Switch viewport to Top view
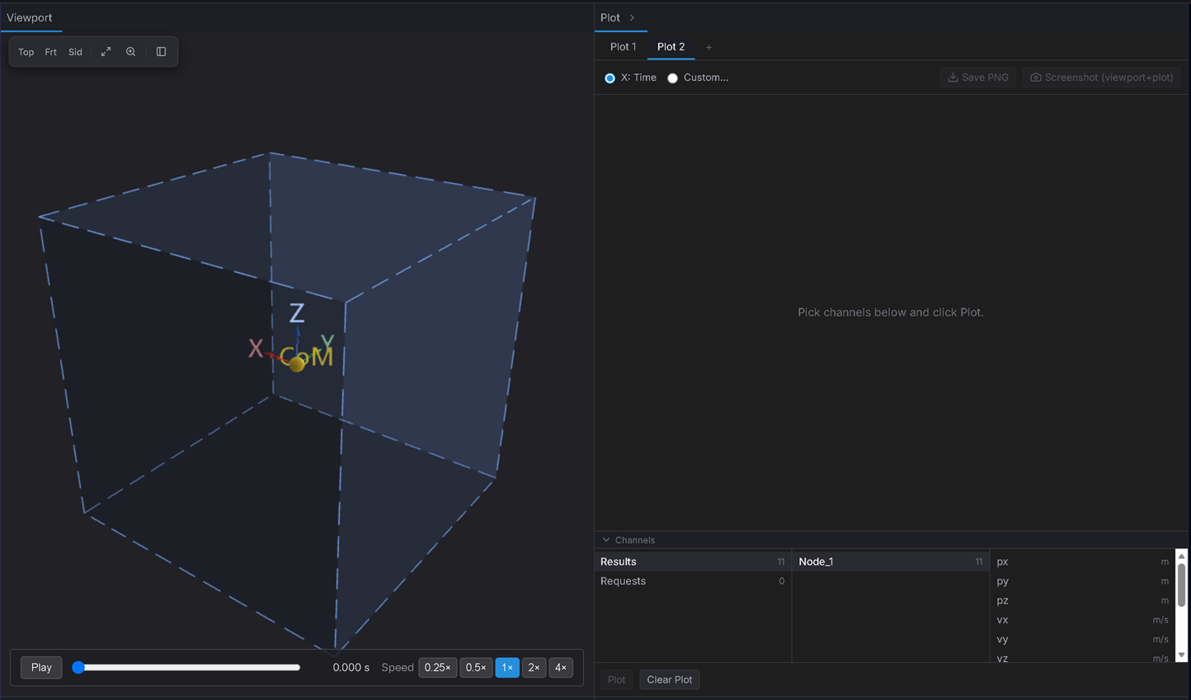 pos(26,52)
